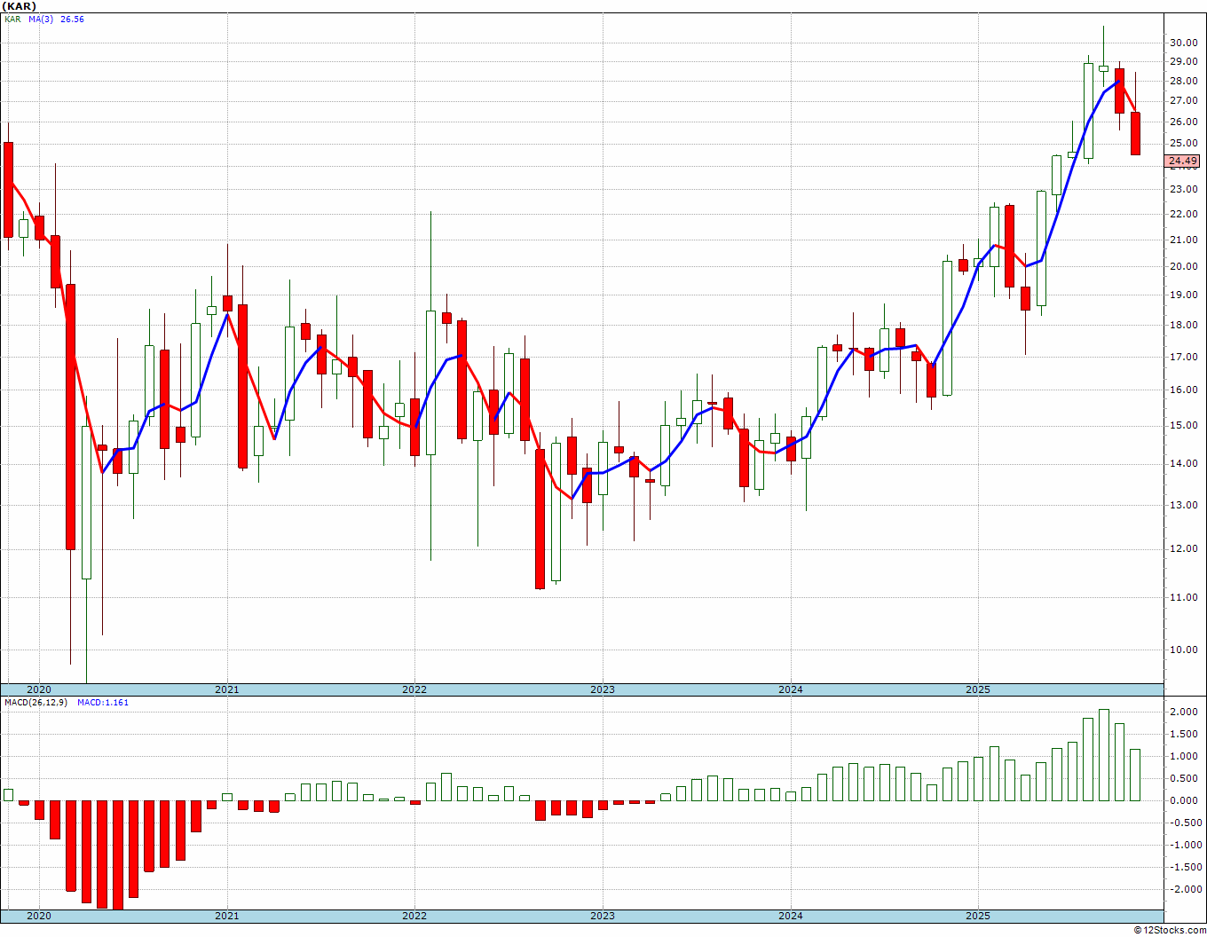Click 21.00 on the price axis
Viewport: 1207px width, 937px height.
click(1182, 240)
